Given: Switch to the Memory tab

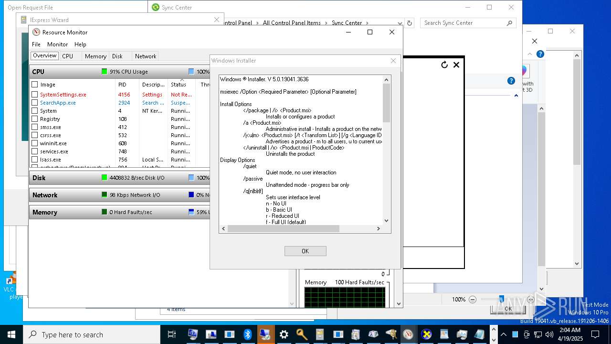Looking at the screenshot, I should pyautogui.click(x=95, y=56).
